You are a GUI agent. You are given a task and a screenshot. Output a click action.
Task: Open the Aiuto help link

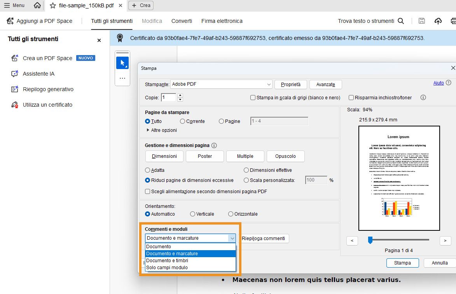tap(439, 83)
